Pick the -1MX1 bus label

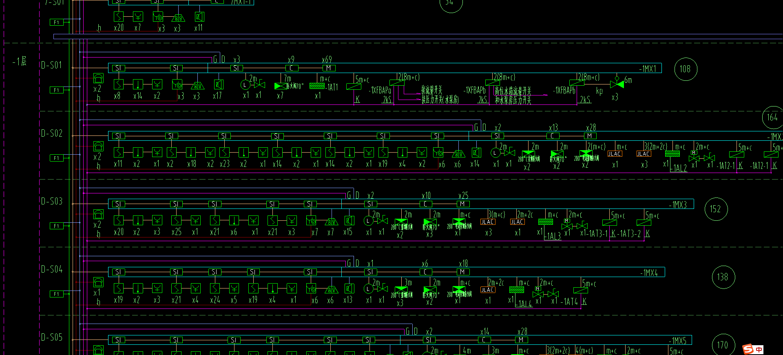648,69
